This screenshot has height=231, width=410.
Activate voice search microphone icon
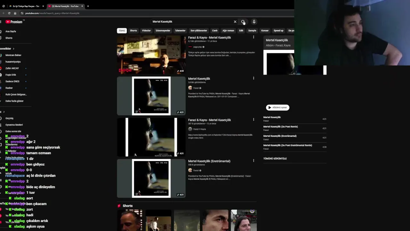tap(254, 22)
